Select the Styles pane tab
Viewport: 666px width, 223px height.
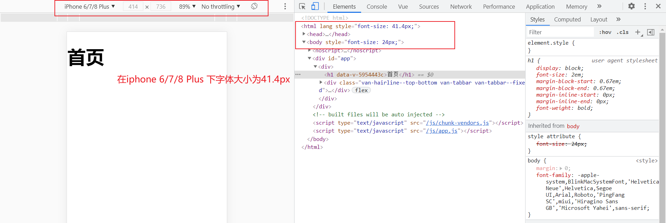click(x=537, y=19)
